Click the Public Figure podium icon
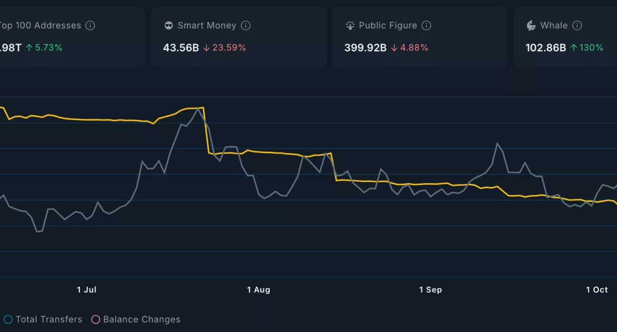This screenshot has width=617, height=332. tap(350, 26)
